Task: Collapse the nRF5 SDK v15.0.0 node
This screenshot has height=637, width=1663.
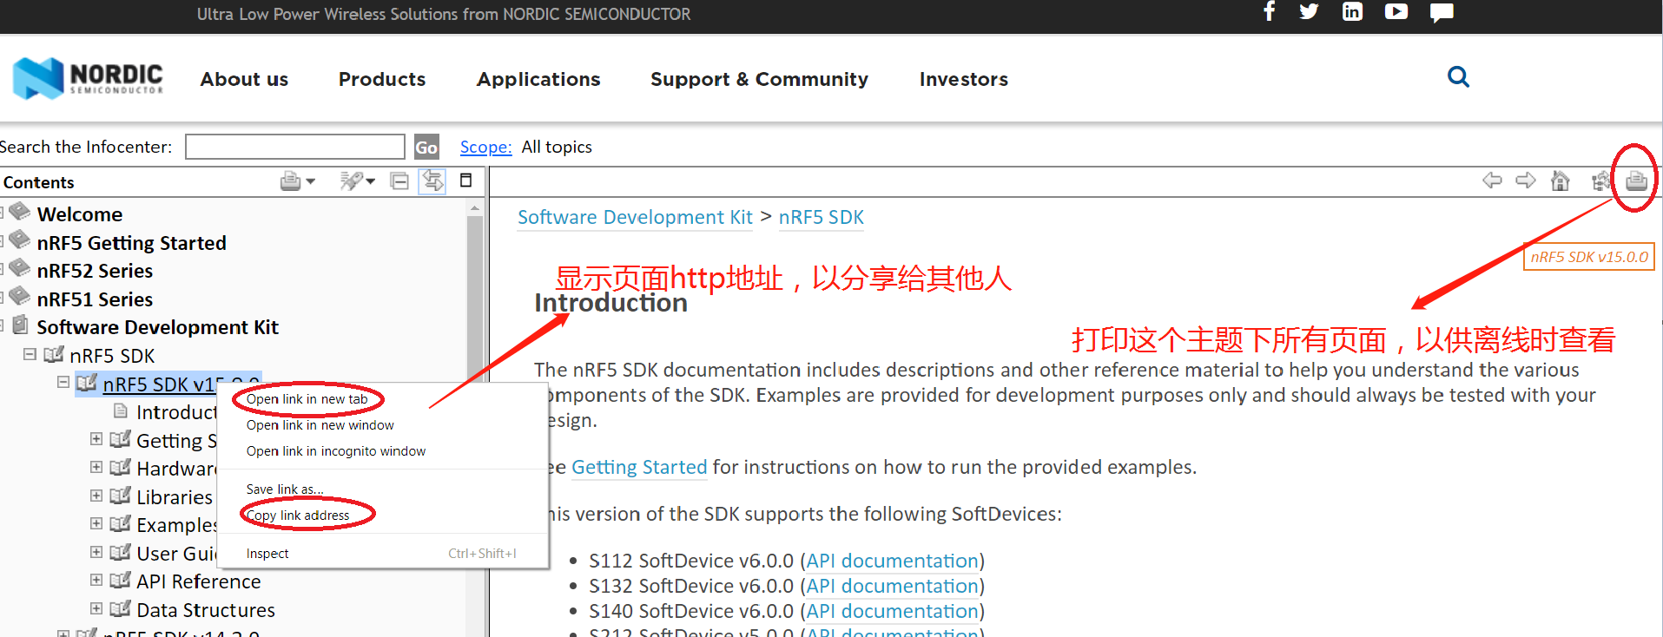Action: pyautogui.click(x=63, y=382)
